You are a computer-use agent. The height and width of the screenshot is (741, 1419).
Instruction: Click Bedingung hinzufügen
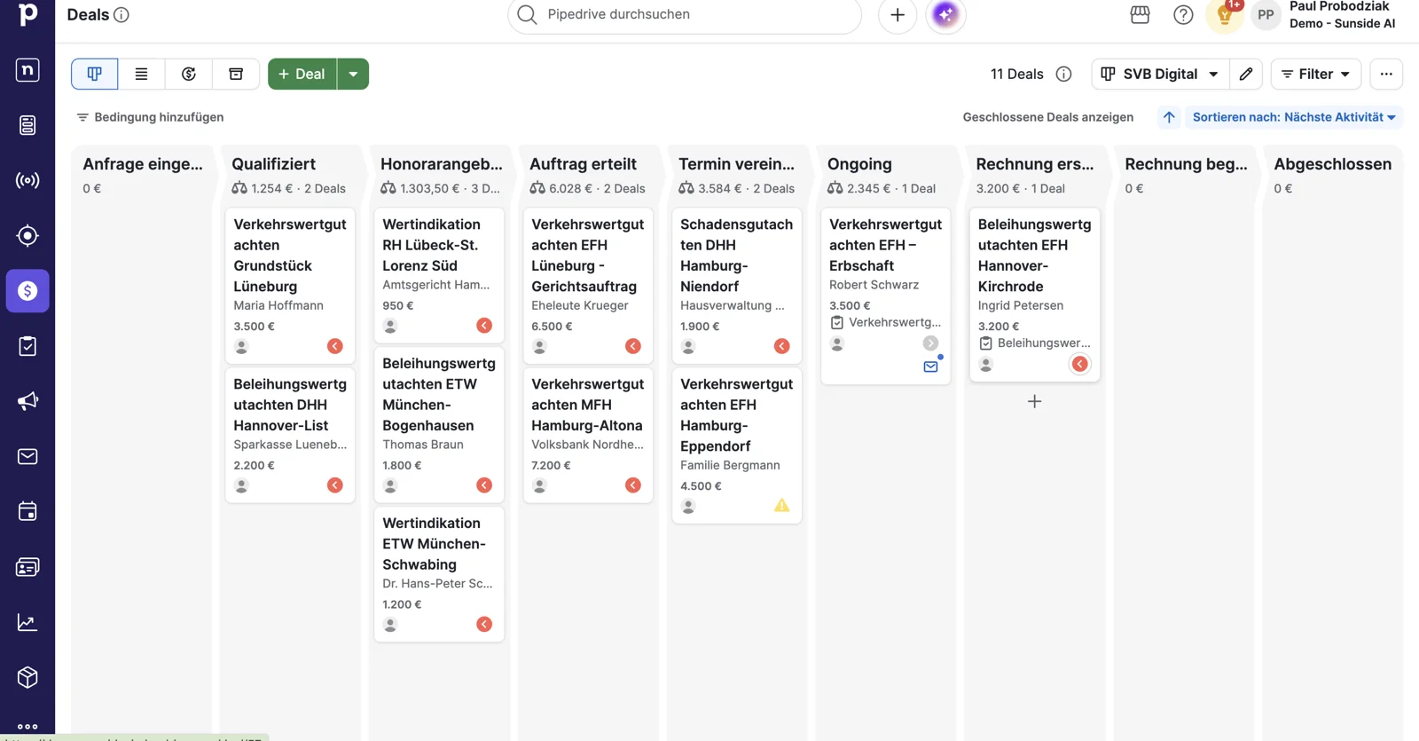[x=150, y=117]
